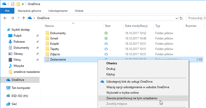
Task: Click the 18.10.2017 10:48 date cell
Action: [x=136, y=38]
